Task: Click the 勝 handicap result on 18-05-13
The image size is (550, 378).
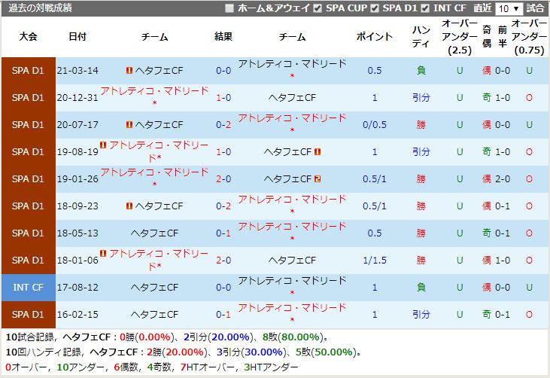Action: click(421, 233)
